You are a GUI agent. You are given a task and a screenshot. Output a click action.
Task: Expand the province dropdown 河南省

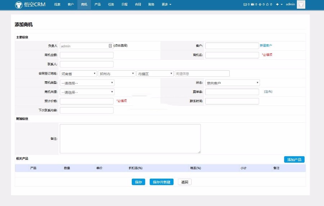click(x=78, y=73)
